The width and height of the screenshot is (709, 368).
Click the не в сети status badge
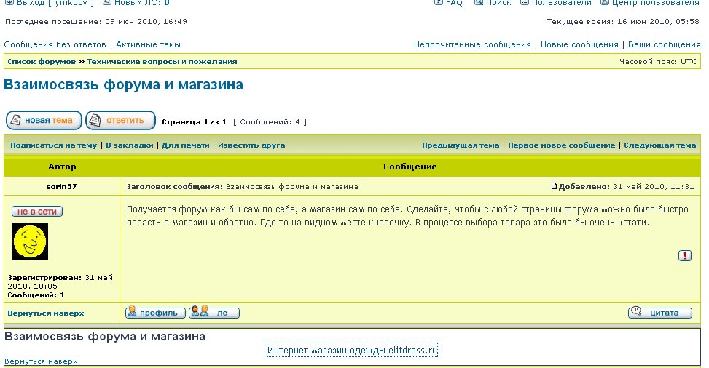click(x=37, y=212)
